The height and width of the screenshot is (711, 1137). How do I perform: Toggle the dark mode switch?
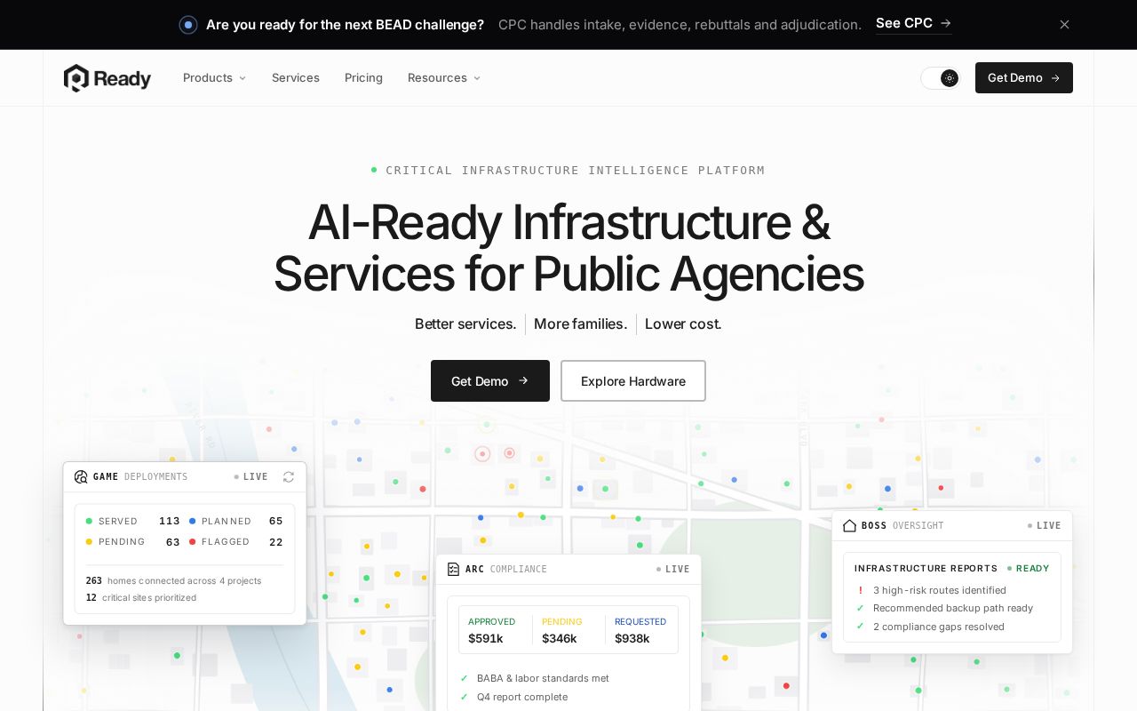pyautogui.click(x=941, y=78)
